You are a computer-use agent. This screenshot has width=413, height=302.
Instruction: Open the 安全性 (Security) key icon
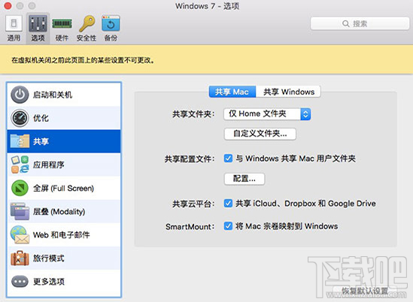87,23
